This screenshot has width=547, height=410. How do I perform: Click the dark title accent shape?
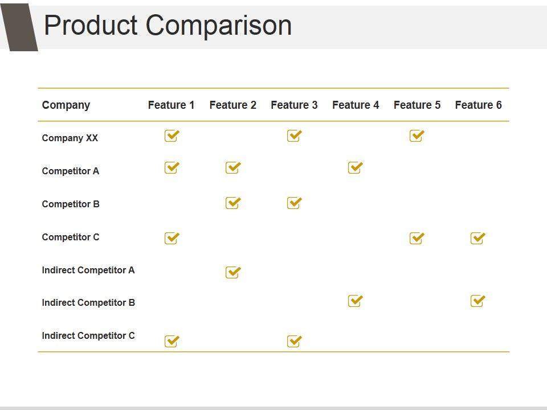[x=20, y=27]
